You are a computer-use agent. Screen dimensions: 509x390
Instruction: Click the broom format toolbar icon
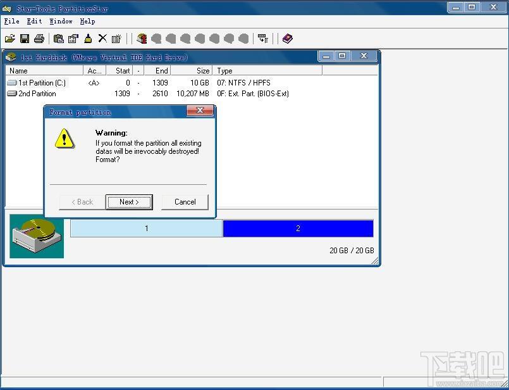tap(88, 39)
